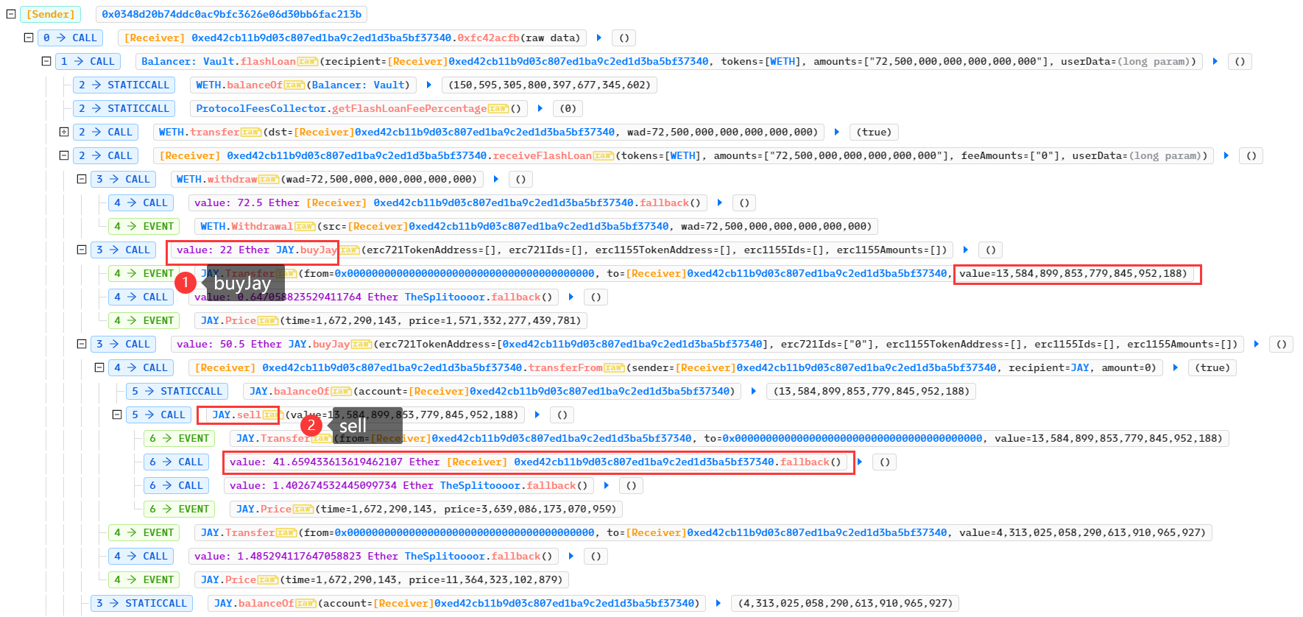Image resolution: width=1303 pixels, height=617 pixels.
Task: Open sender address 0x0348d20b74ddc0ac9bfc3626e06d30bb6fac213b
Action: (x=232, y=14)
